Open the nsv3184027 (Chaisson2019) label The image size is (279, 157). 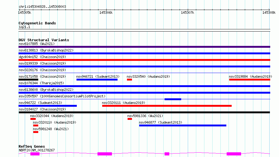click(x=42, y=109)
